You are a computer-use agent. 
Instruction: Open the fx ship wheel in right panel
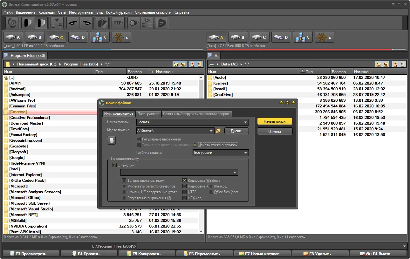click(325, 37)
